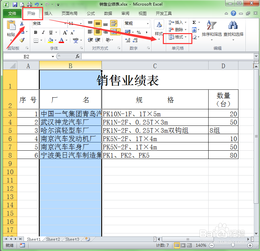The image size is (260, 251).
Task: Open Print Preview from quick access toolbar
Action: 22,5
